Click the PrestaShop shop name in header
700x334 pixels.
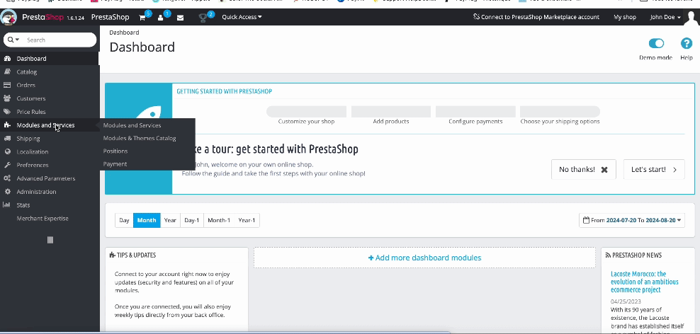coord(111,17)
